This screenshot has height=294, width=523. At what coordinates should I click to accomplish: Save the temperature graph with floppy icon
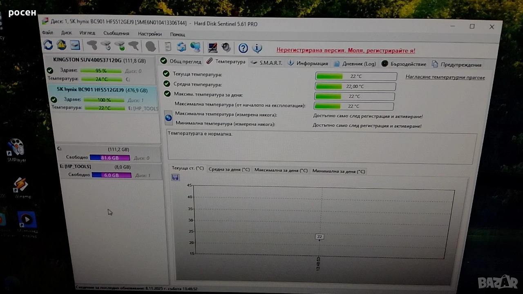pos(175,177)
